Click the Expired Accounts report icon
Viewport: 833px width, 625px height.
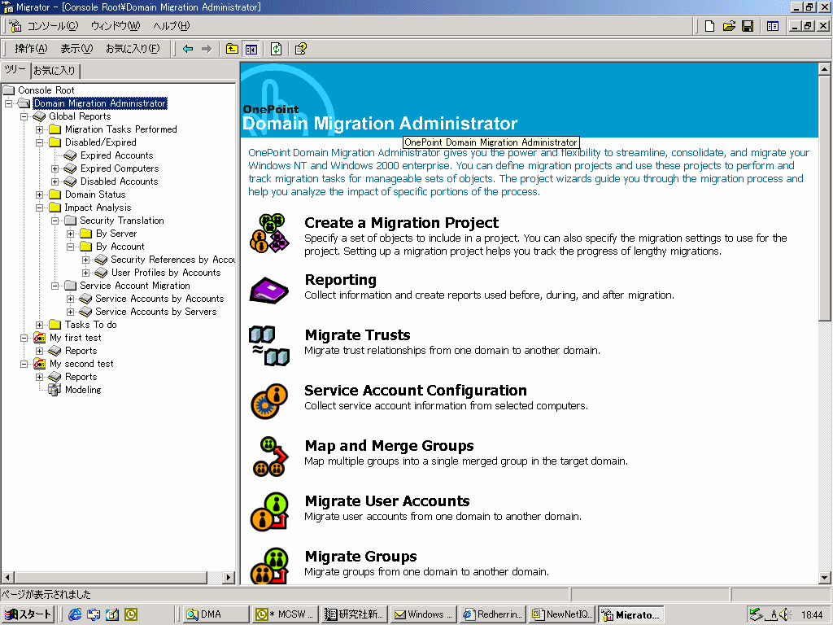[x=70, y=155]
